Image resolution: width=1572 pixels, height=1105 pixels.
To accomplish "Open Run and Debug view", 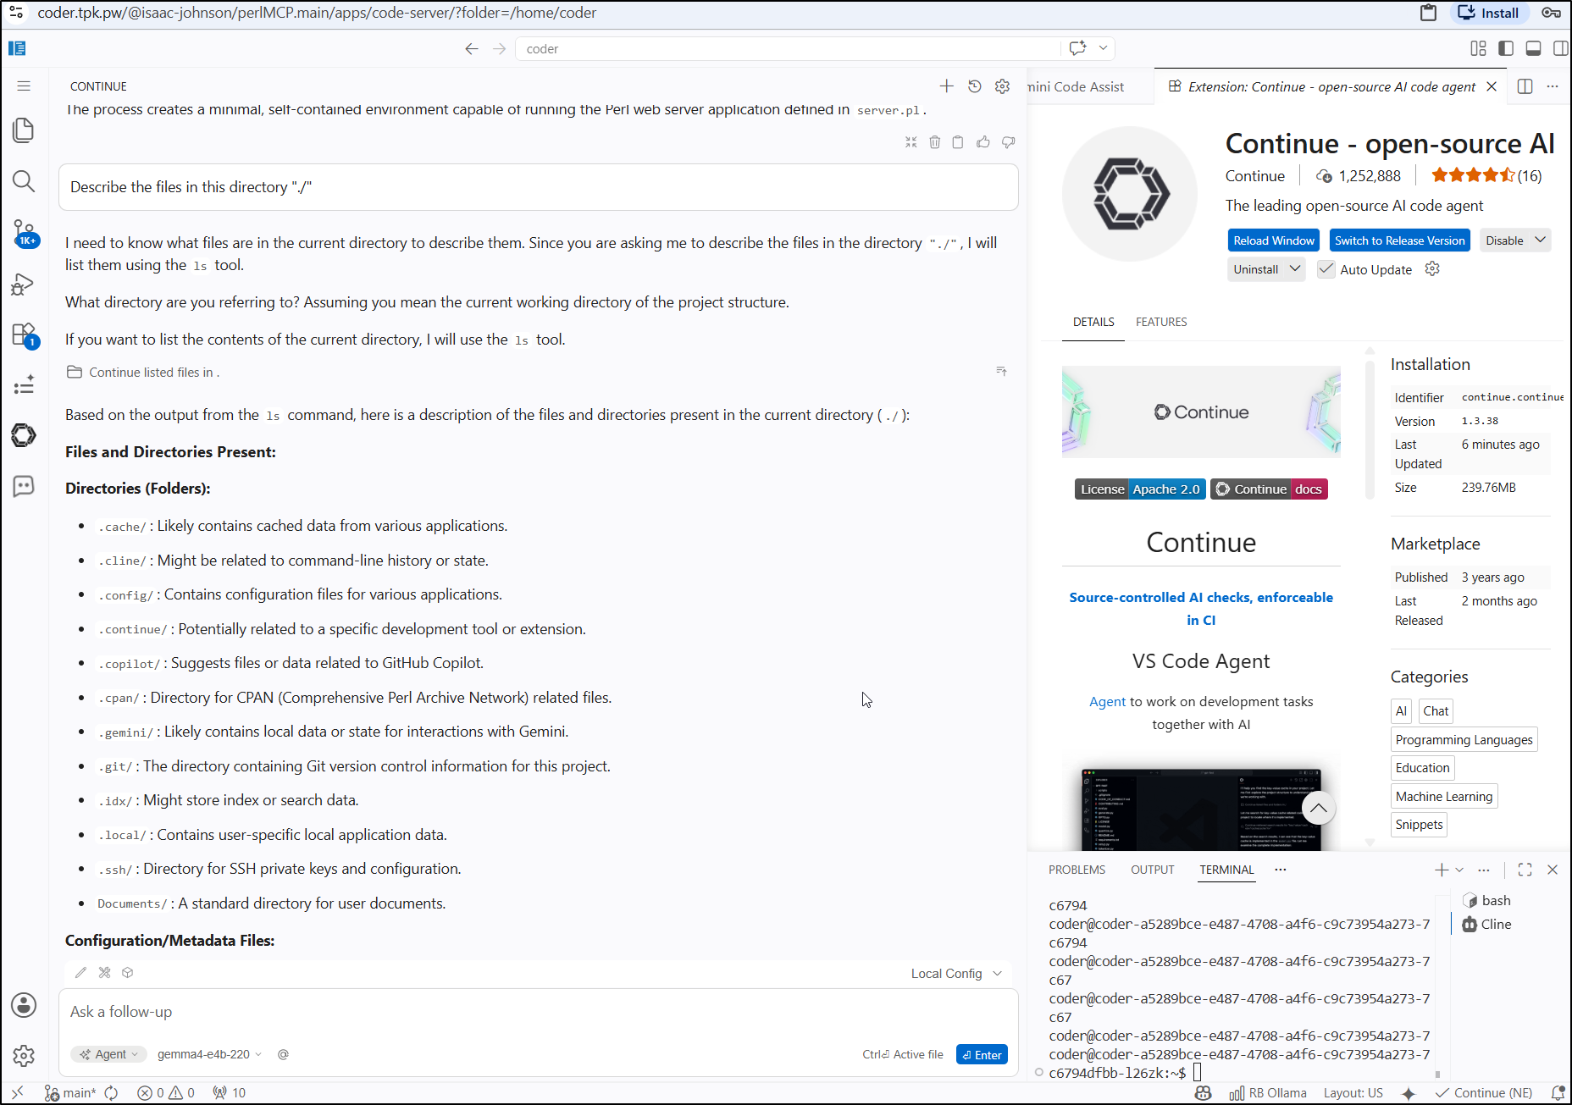I will [x=24, y=284].
